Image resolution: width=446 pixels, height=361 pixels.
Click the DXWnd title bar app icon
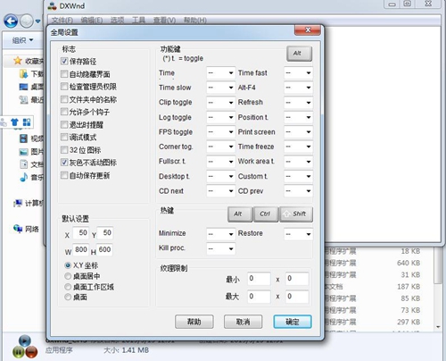click(53, 5)
